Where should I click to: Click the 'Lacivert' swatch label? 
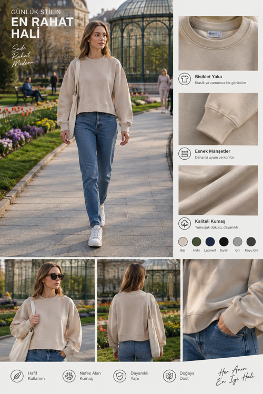point(210,250)
